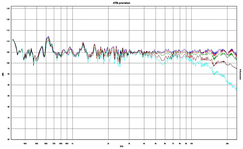Click the 20k frequency axis label
This screenshot has width=243, height=149.
(227, 143)
